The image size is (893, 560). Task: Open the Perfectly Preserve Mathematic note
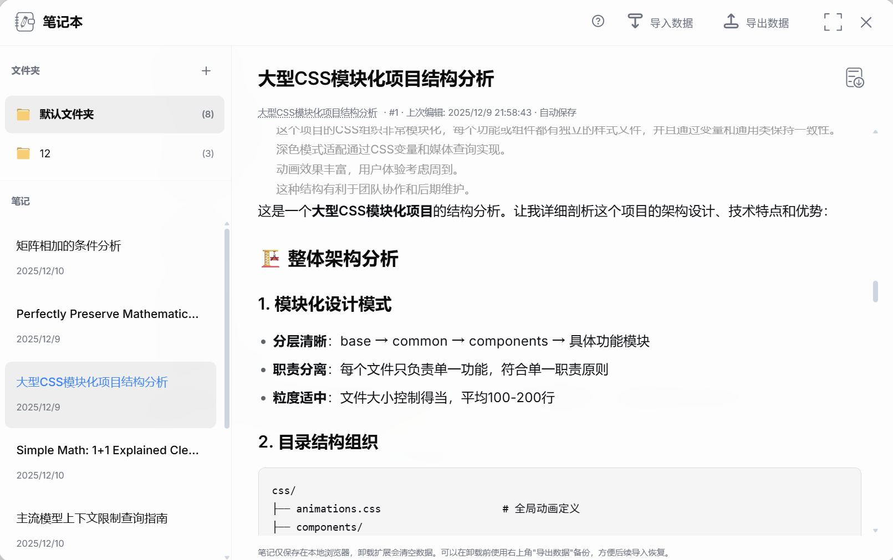[107, 314]
